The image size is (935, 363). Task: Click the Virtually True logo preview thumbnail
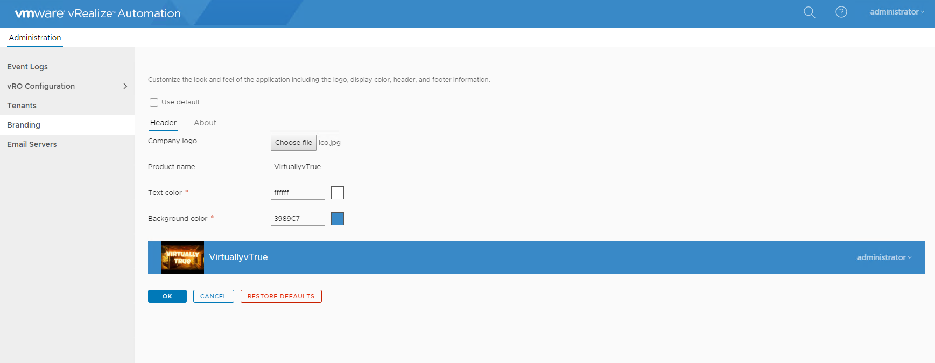pos(182,257)
